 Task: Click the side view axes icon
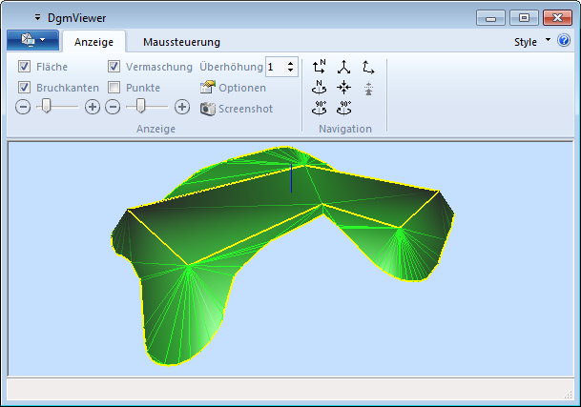click(368, 67)
